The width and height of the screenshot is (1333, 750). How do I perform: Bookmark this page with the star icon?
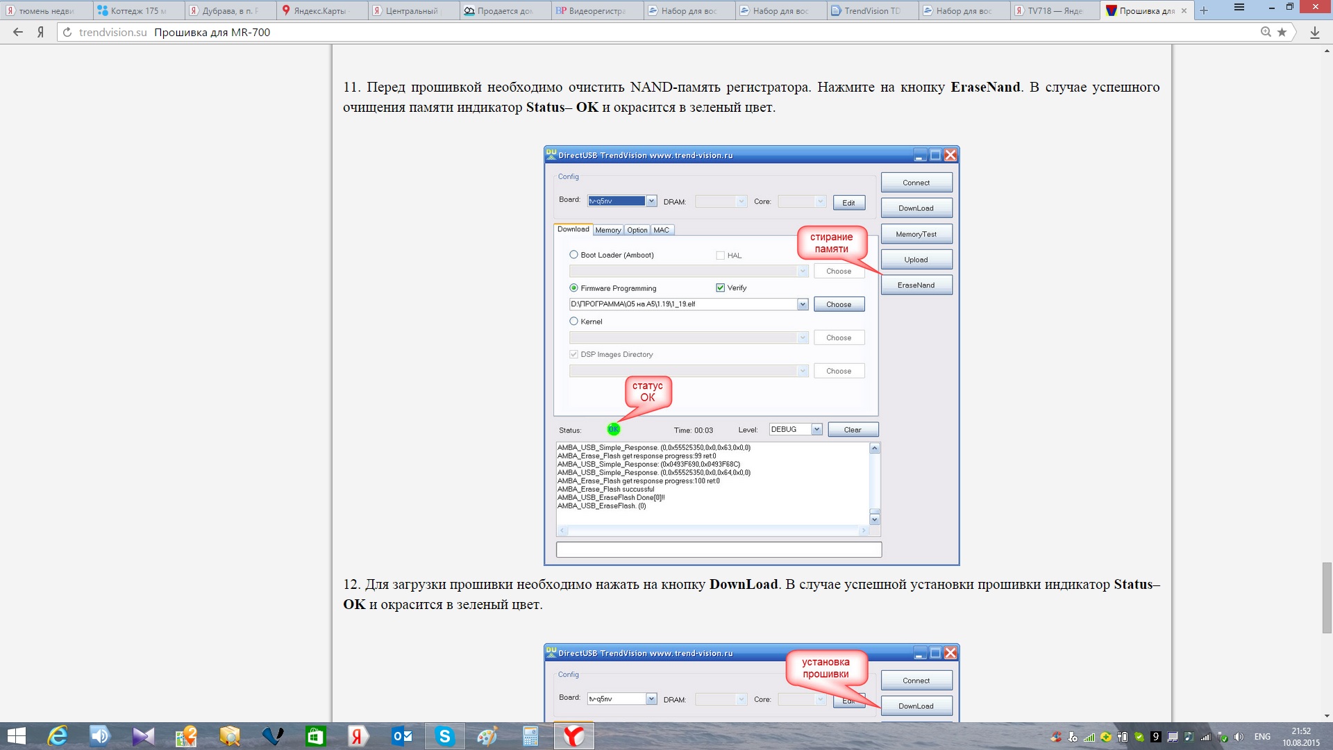click(1282, 32)
